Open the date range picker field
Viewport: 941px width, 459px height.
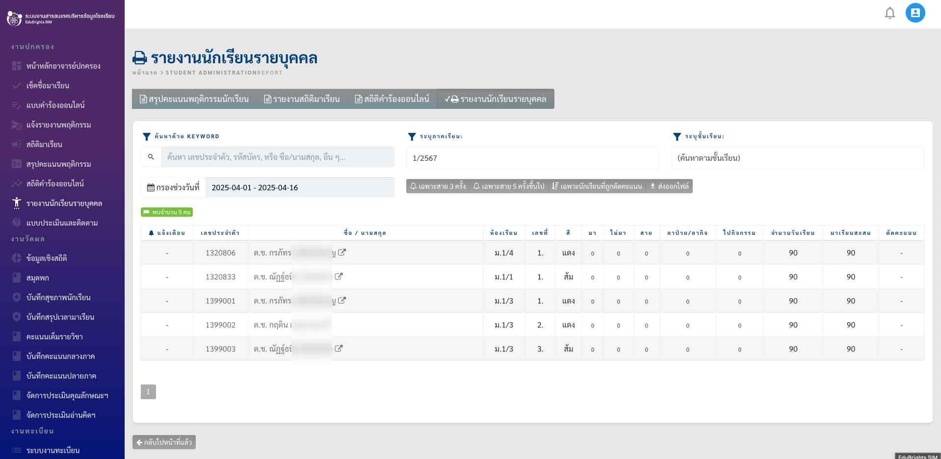click(299, 187)
